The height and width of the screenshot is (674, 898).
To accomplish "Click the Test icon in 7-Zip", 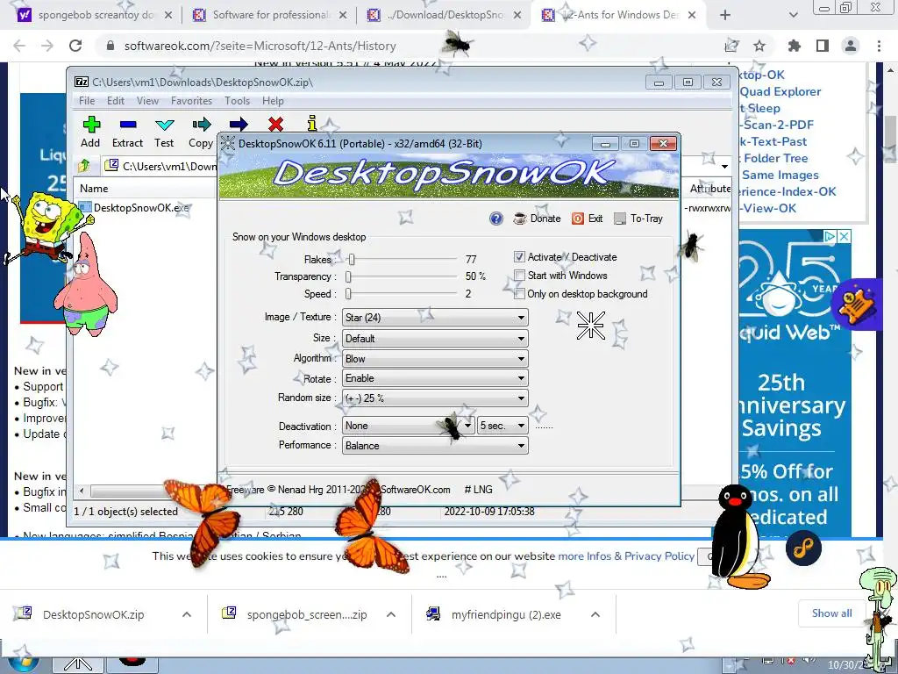I will 164,125.
